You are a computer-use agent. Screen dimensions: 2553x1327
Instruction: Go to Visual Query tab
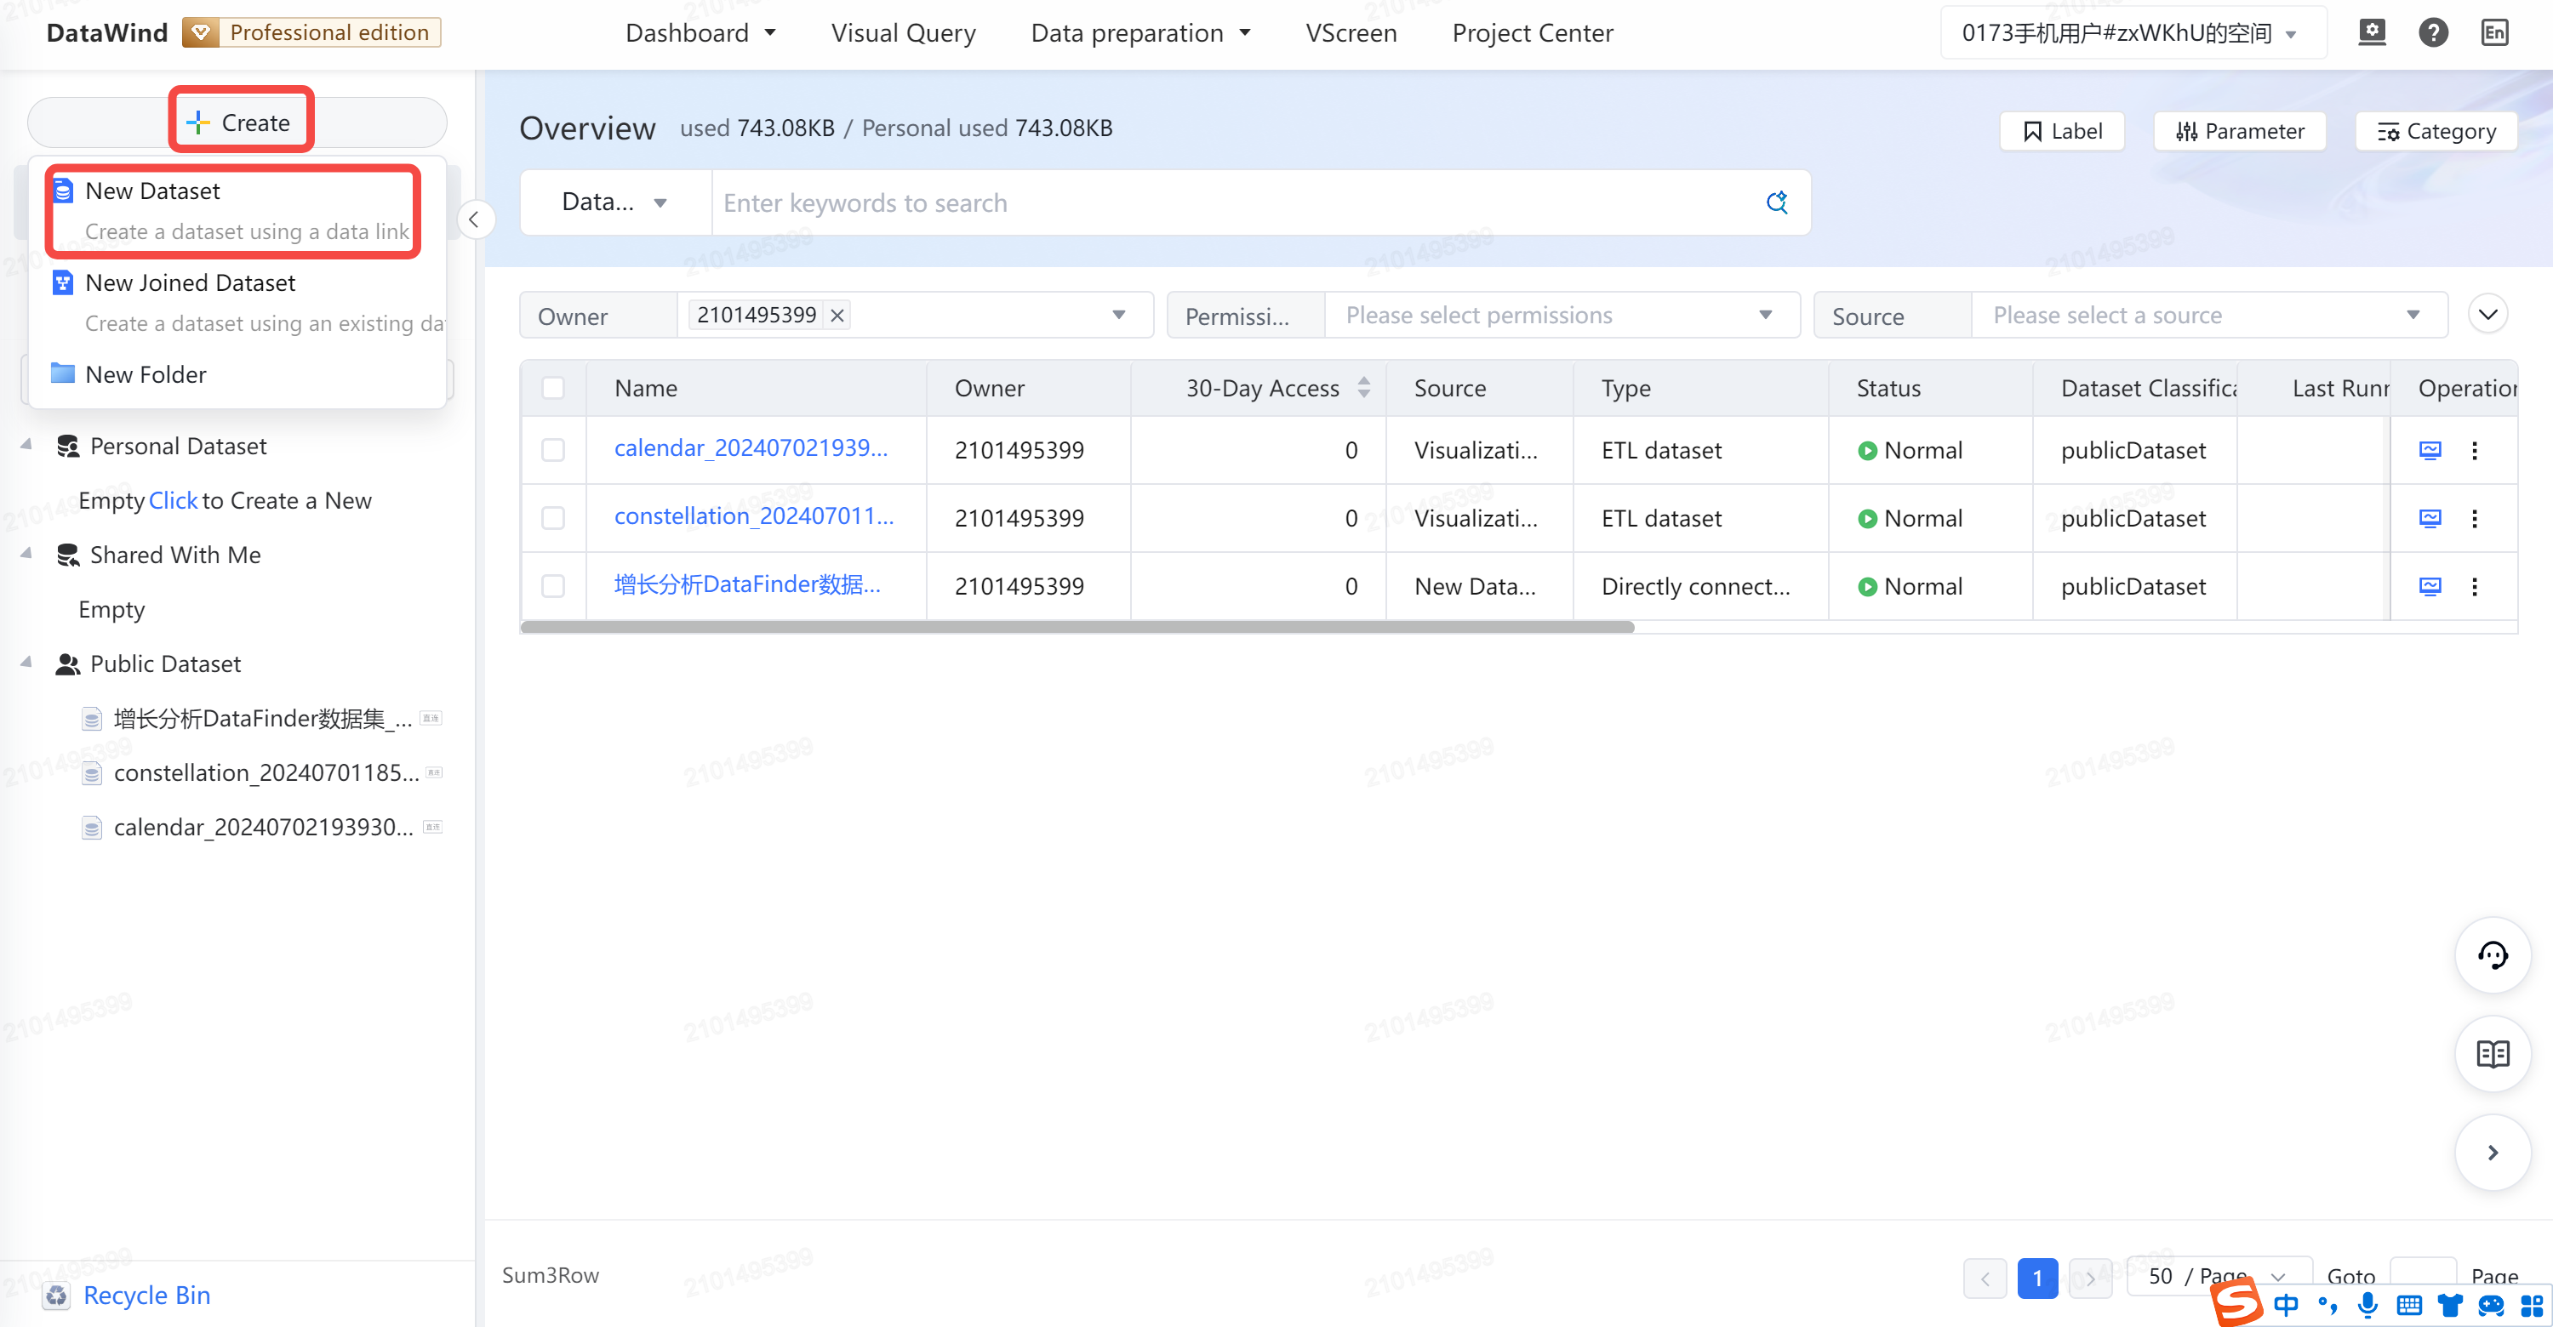[903, 32]
